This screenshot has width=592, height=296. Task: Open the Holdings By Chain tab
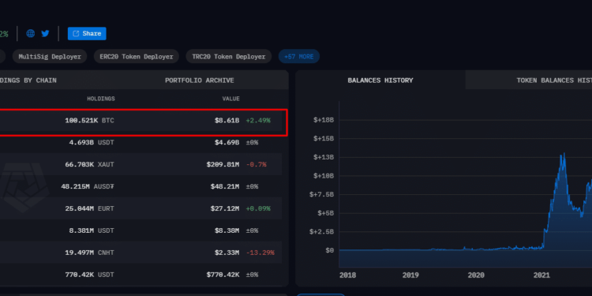(x=28, y=80)
